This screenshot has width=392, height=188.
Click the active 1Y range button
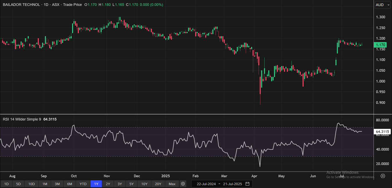click(x=96, y=184)
